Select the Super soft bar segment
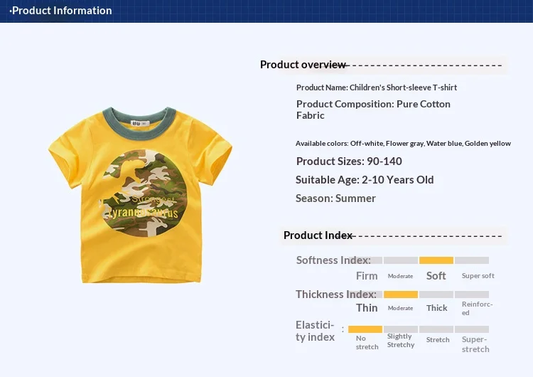The height and width of the screenshot is (377, 533). click(x=472, y=260)
